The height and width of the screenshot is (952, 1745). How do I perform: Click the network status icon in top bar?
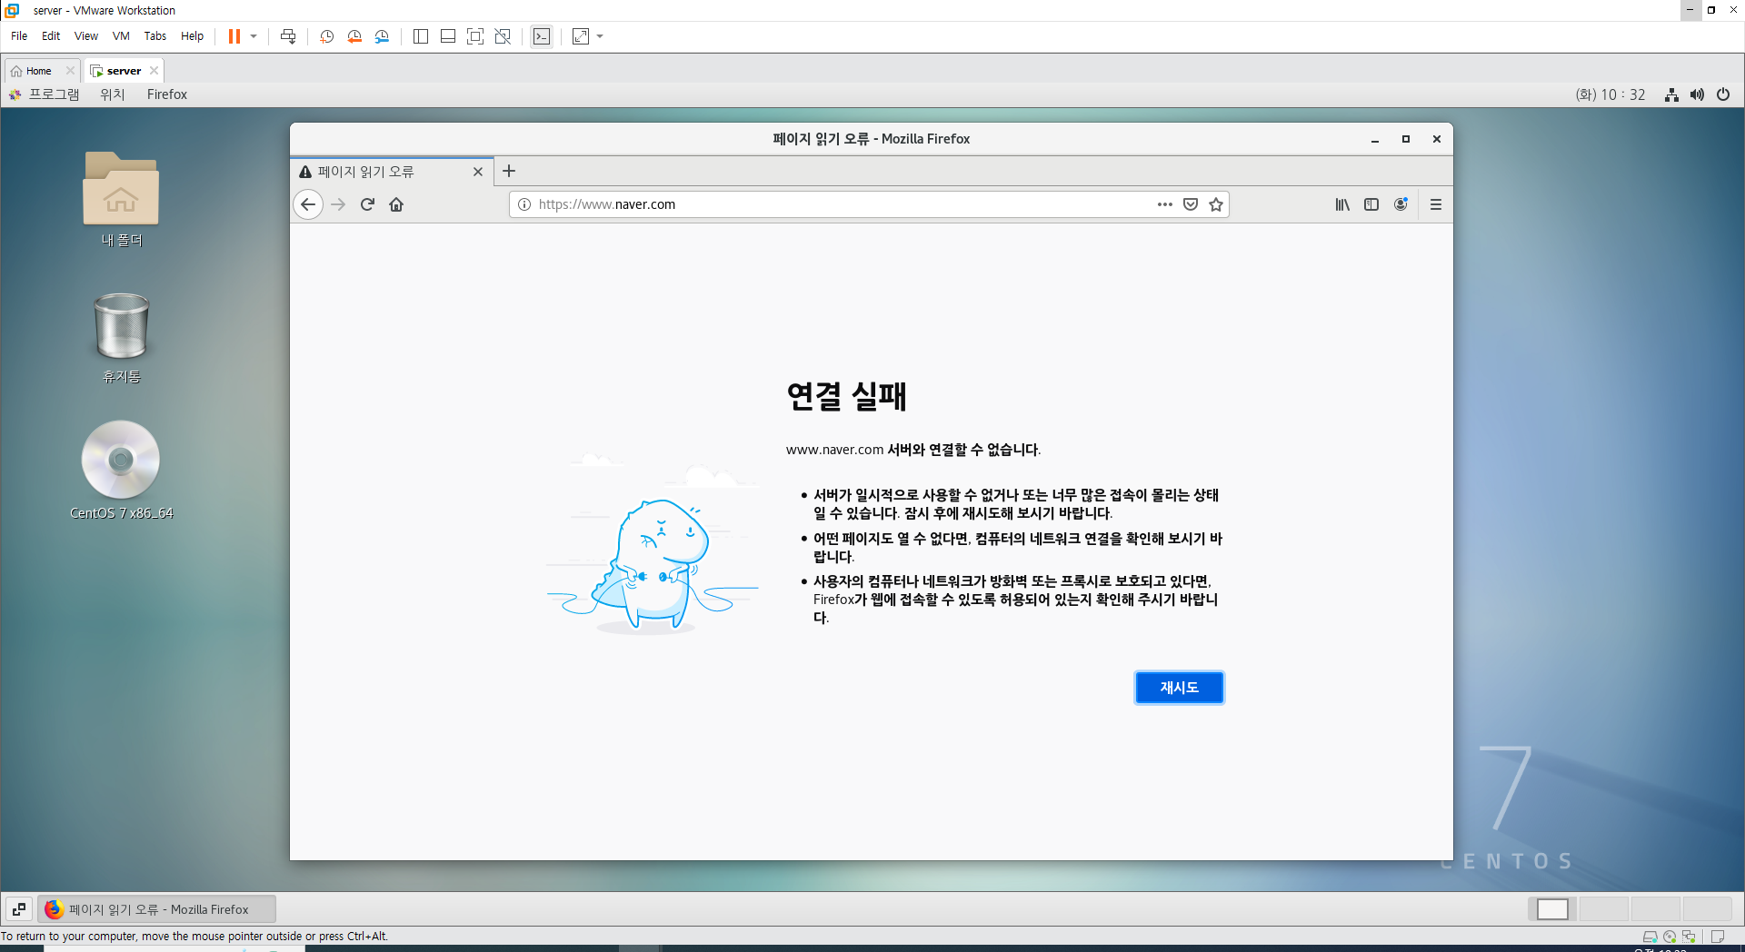pos(1671,94)
